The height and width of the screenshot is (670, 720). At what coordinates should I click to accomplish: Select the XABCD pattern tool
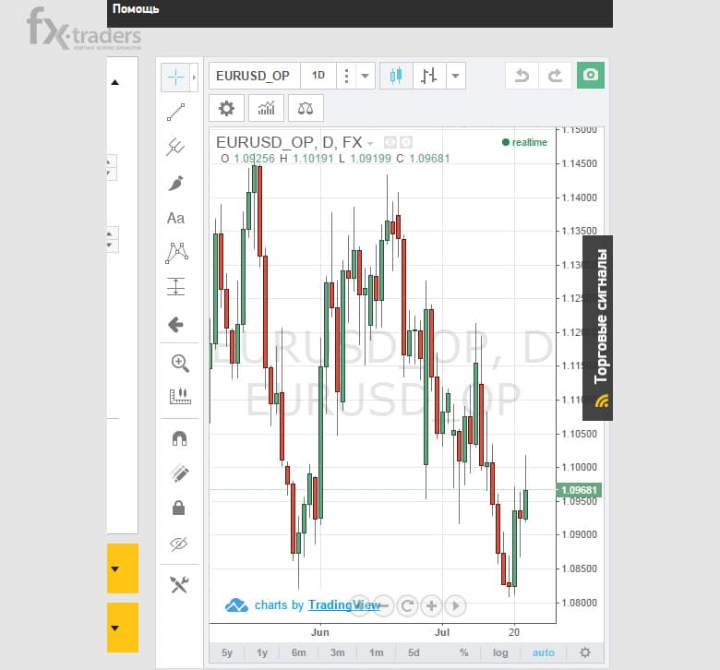pos(177,253)
